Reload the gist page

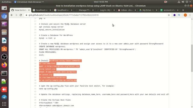[21, 15]
